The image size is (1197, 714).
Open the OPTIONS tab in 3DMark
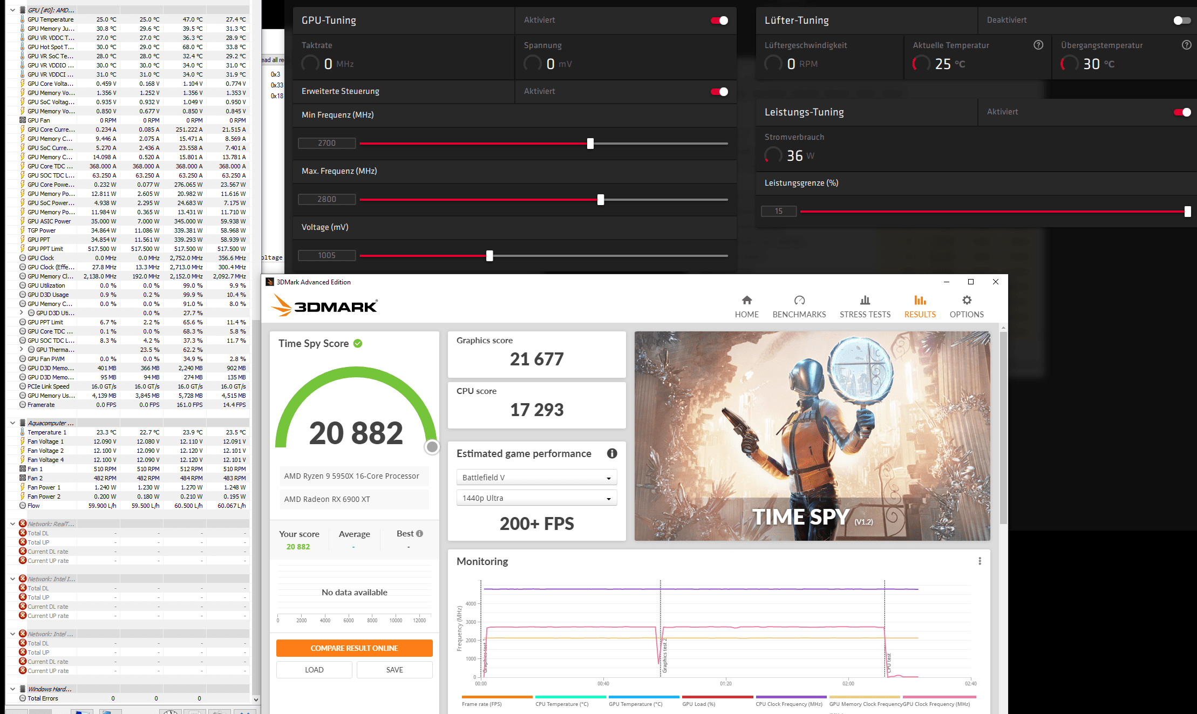(966, 307)
